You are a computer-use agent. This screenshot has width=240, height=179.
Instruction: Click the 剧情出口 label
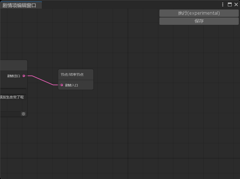pyautogui.click(x=14, y=76)
